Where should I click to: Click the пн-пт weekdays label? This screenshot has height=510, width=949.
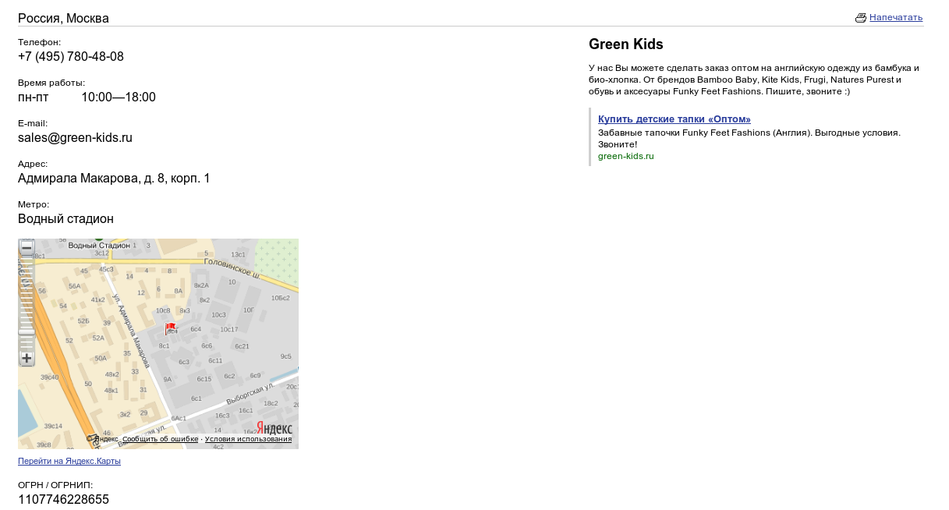point(33,97)
